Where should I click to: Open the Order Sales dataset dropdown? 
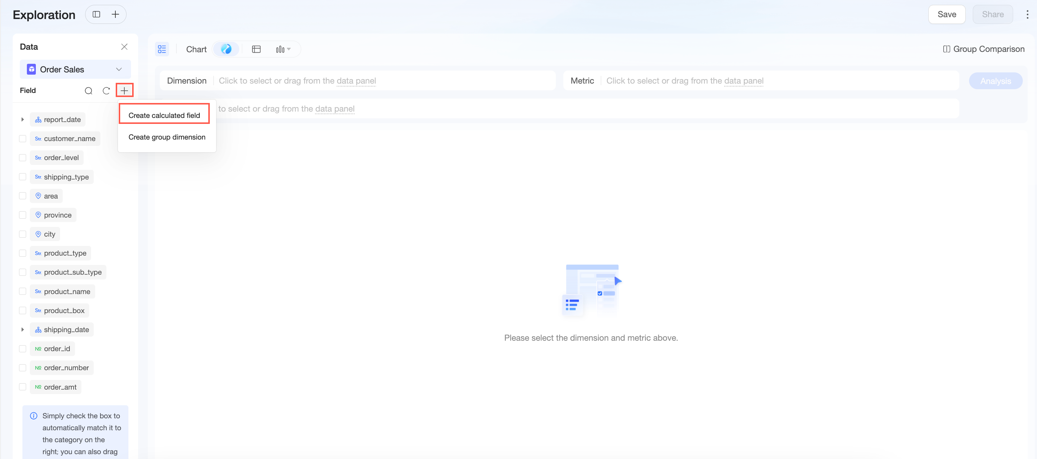tap(75, 69)
